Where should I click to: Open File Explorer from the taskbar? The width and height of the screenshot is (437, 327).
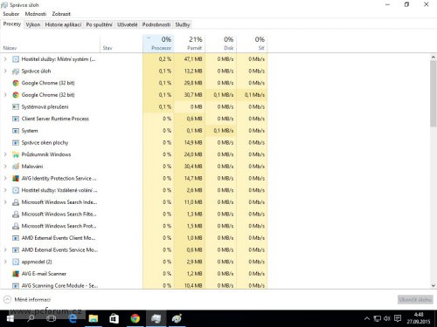[94, 318]
